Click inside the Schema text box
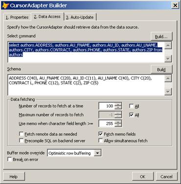181x184 pixels. (x=86, y=85)
